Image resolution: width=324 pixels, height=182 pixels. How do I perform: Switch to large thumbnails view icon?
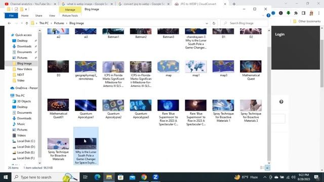pos(268,168)
